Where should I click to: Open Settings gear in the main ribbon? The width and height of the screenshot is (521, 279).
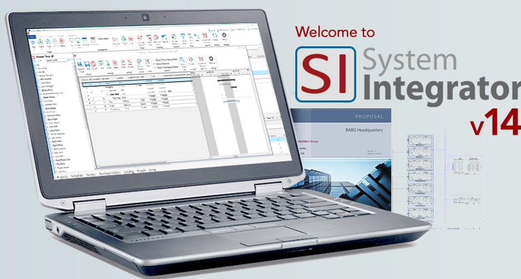[x=224, y=35]
